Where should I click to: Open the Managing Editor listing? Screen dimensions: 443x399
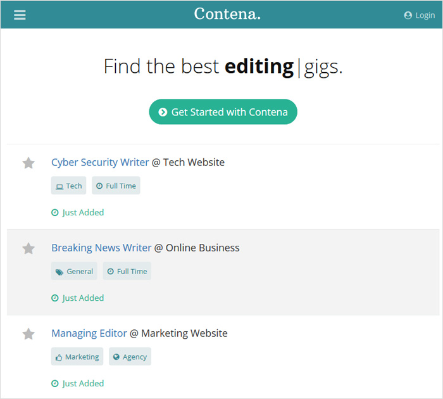point(89,333)
